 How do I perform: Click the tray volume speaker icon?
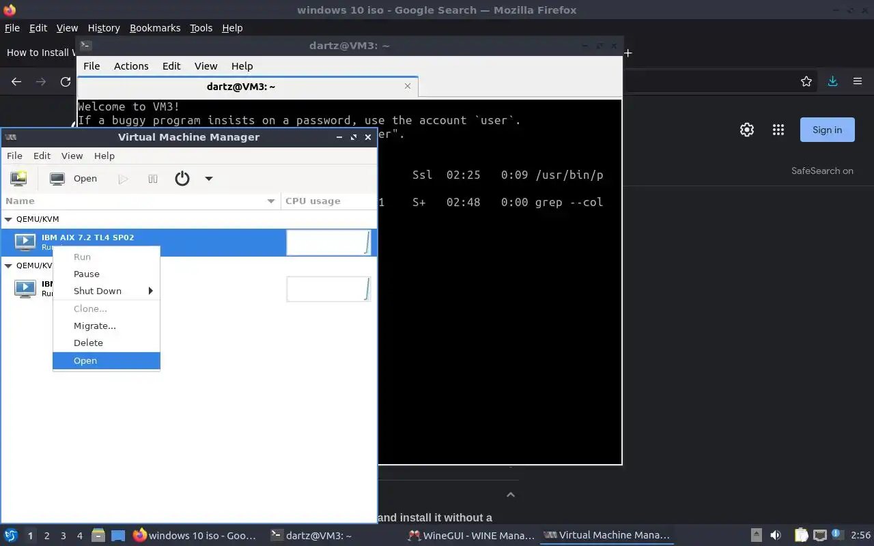(776, 536)
